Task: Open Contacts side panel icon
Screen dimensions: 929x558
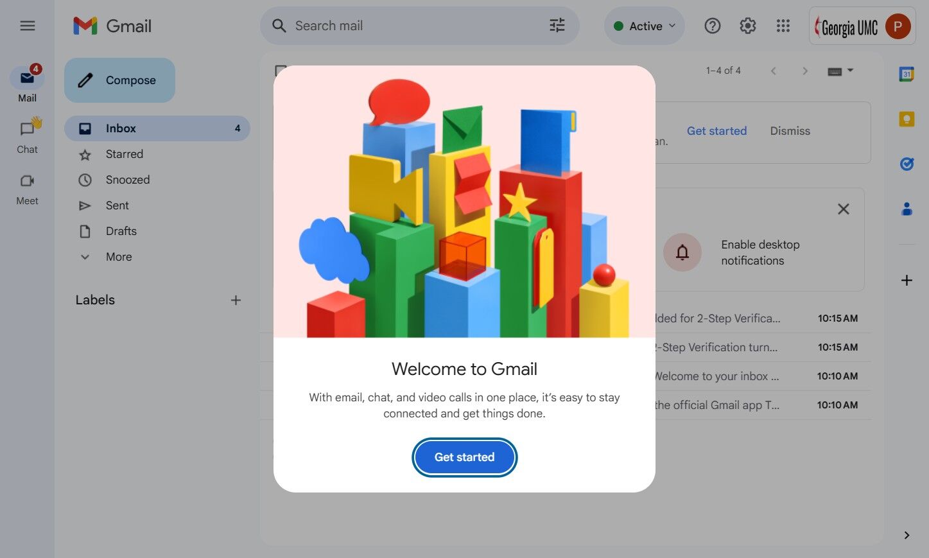Action: pos(907,209)
